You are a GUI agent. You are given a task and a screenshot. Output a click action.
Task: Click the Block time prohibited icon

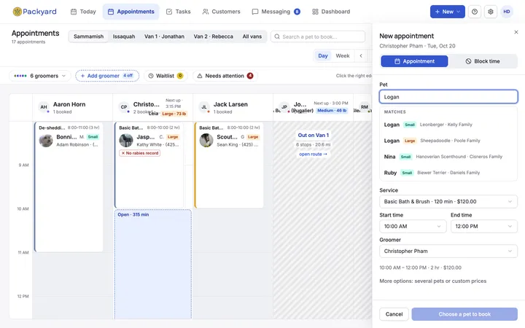point(468,61)
